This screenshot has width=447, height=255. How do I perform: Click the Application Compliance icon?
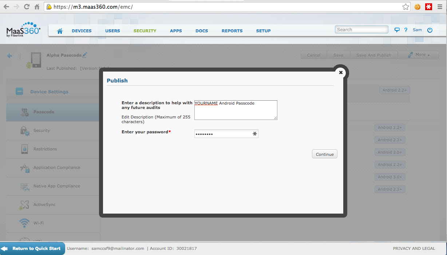click(x=25, y=168)
